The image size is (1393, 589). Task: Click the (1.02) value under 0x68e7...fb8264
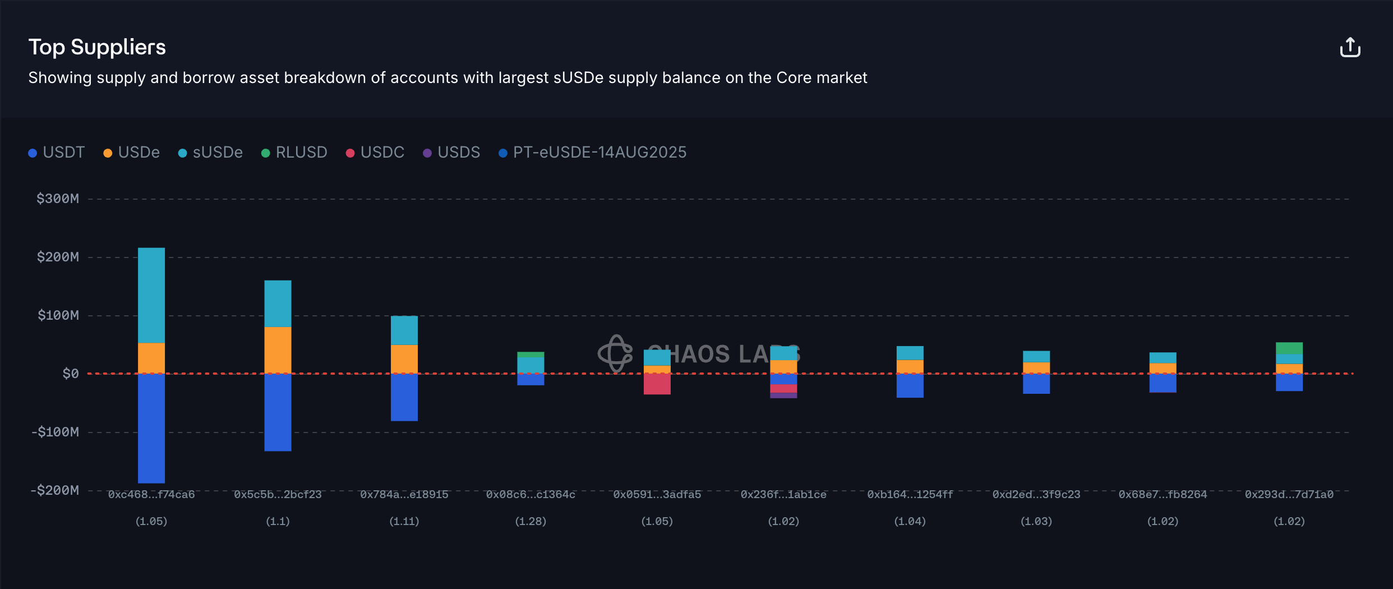pyautogui.click(x=1163, y=522)
